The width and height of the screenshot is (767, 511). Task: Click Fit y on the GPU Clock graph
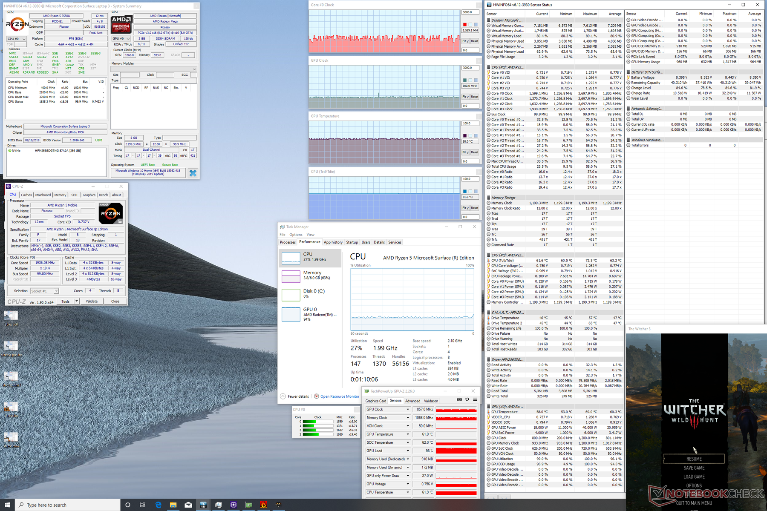point(466,97)
